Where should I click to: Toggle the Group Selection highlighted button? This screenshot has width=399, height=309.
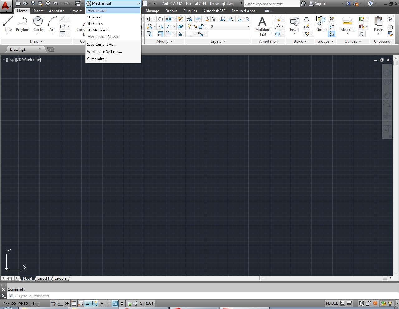click(x=331, y=34)
